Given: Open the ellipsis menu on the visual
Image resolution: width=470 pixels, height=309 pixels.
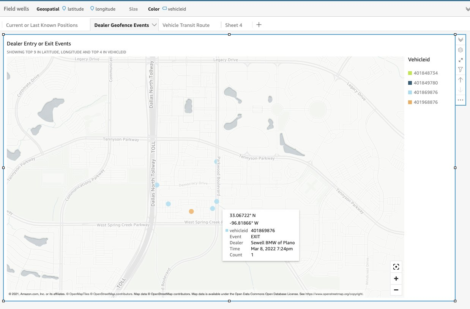Looking at the screenshot, I should (461, 100).
